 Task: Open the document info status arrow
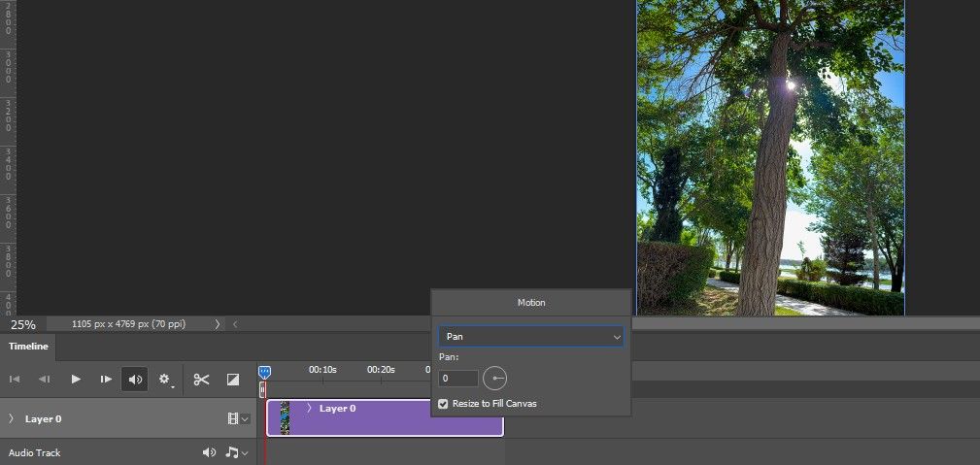click(x=218, y=324)
